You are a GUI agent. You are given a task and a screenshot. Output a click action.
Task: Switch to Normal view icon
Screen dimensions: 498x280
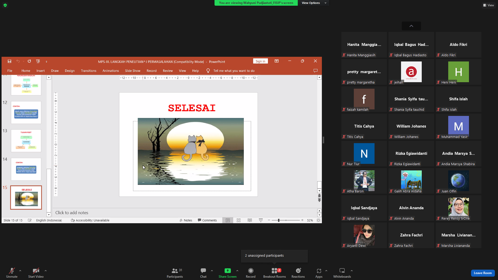pos(228,220)
